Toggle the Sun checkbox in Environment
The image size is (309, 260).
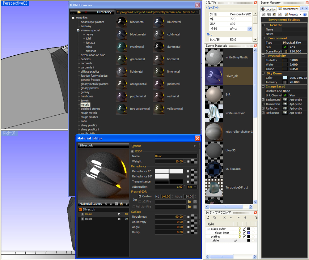click(x=285, y=47)
